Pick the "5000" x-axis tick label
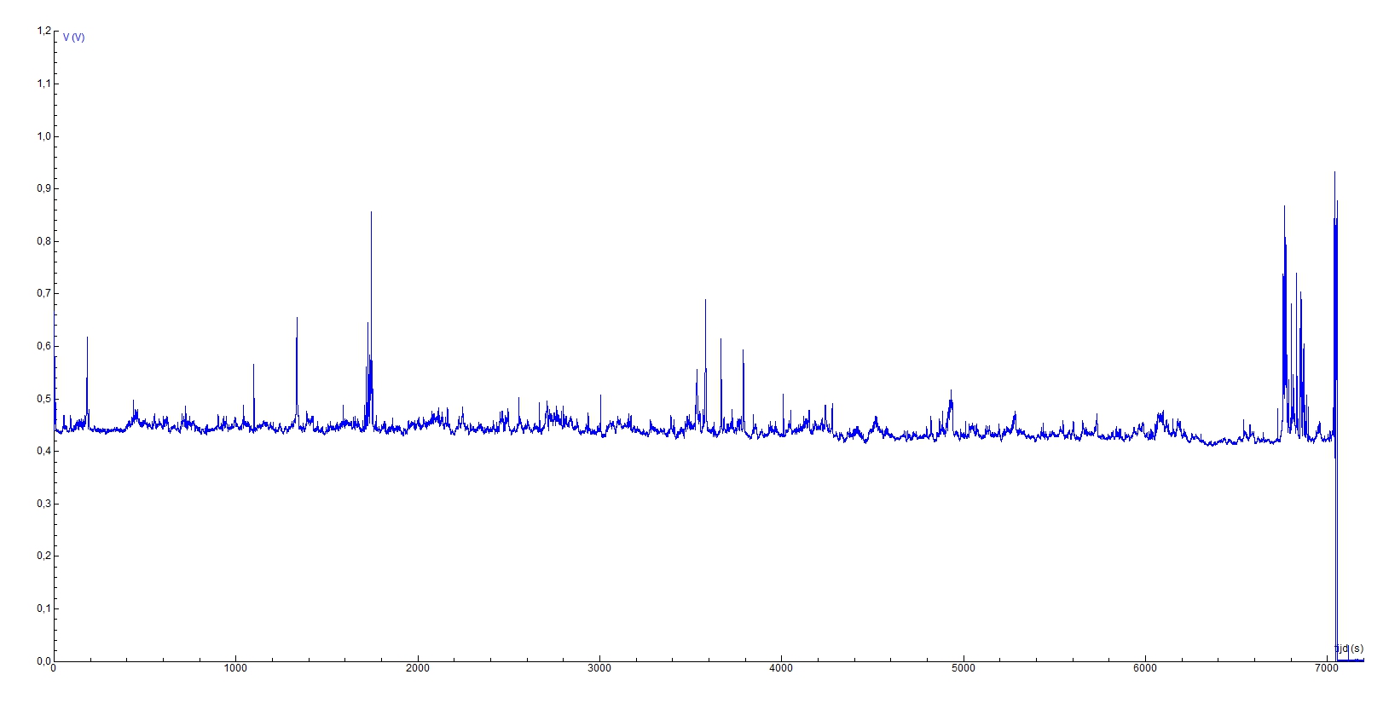This screenshot has width=1389, height=715. (x=964, y=668)
